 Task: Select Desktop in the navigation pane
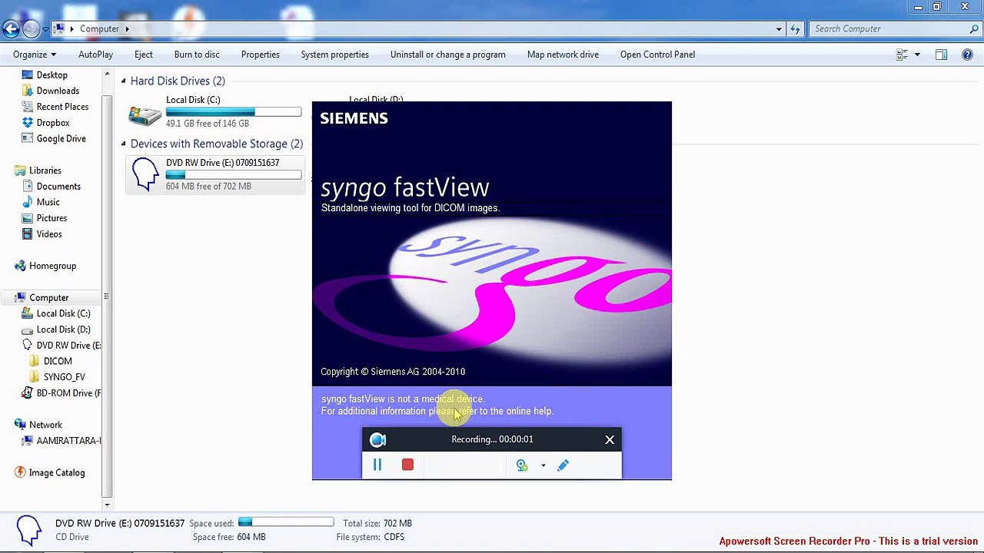point(52,75)
